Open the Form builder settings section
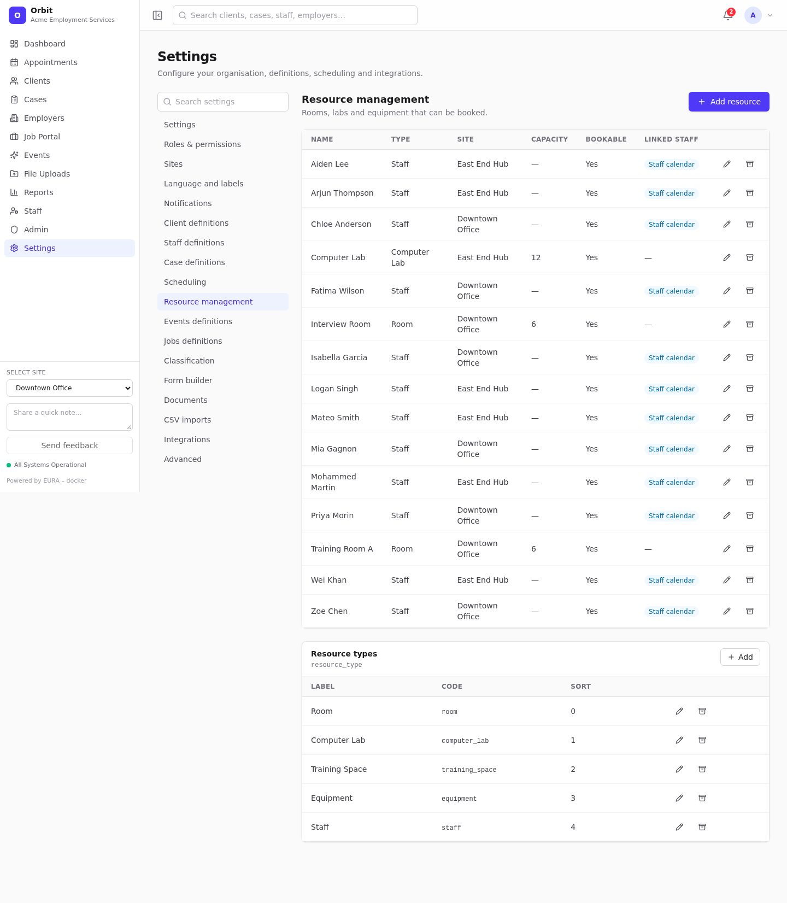The height and width of the screenshot is (903, 787). coord(223,380)
